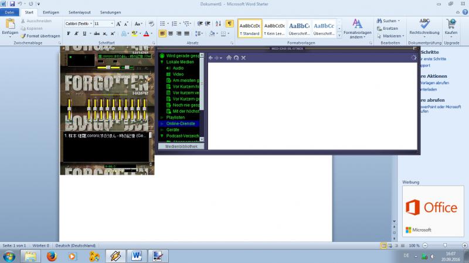Select Audio under Lokale Medien

point(178,68)
